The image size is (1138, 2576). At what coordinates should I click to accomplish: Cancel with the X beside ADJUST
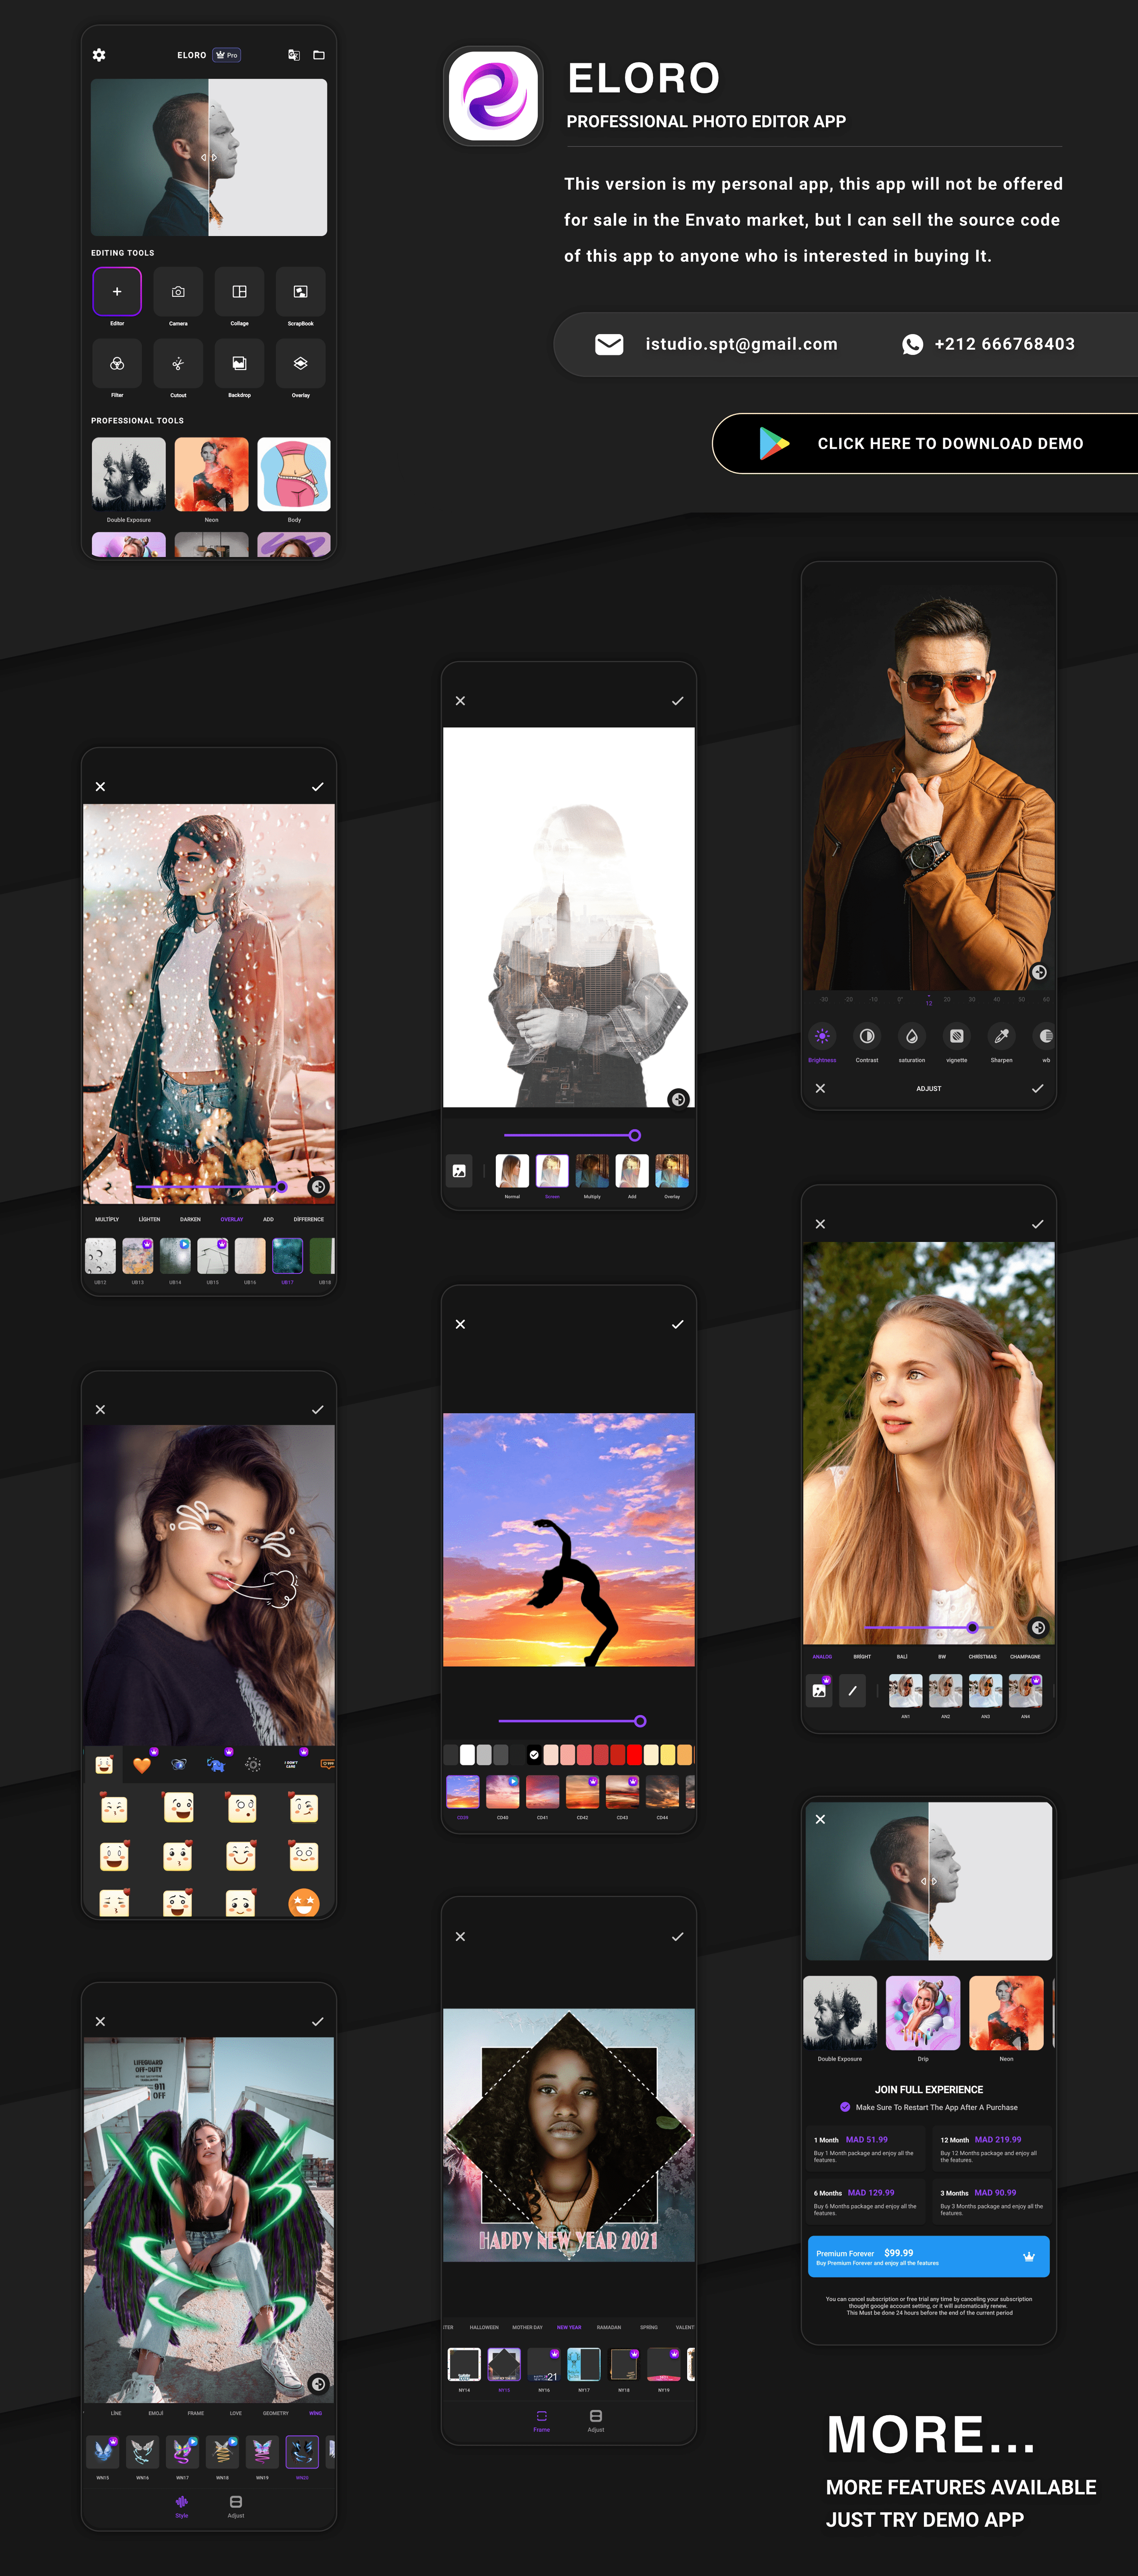point(820,1088)
